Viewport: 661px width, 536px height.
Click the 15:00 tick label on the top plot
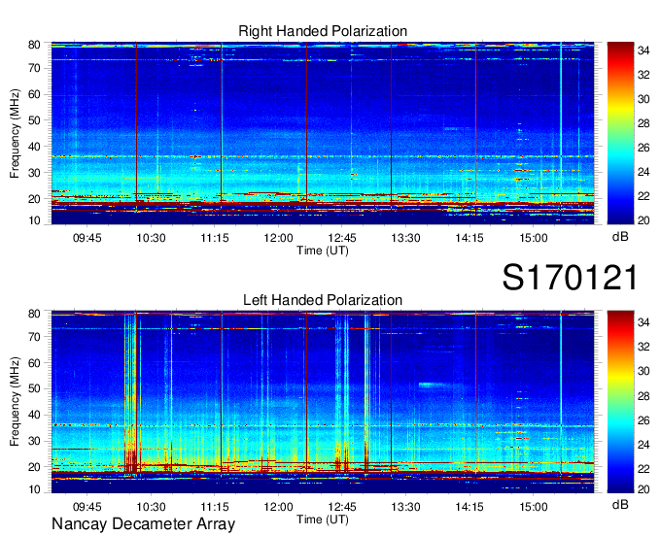point(533,238)
